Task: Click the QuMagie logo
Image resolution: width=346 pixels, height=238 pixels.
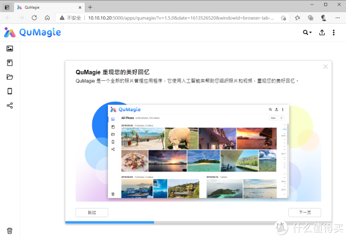Action: pyautogui.click(x=32, y=32)
